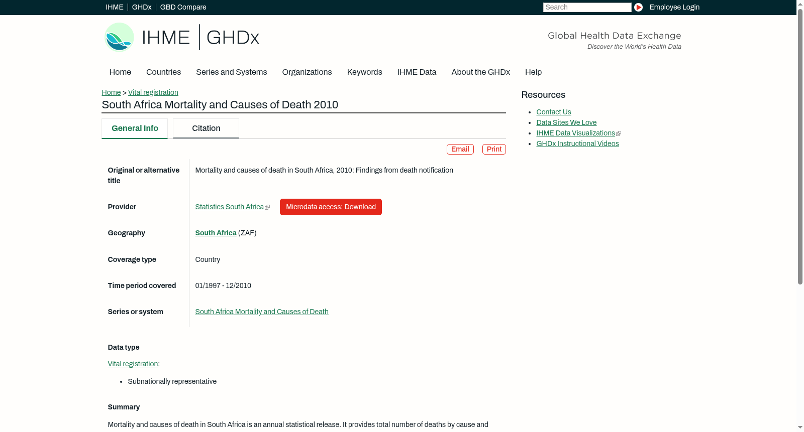Open the GHDx top bar link
The image size is (804, 432).
(142, 7)
